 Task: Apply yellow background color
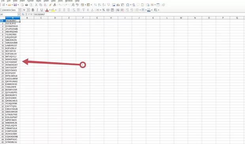(x=53, y=10)
